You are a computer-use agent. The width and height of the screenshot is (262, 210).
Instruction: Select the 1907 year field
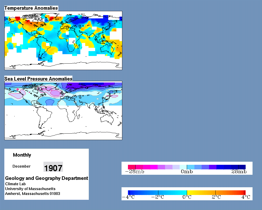coord(53,167)
